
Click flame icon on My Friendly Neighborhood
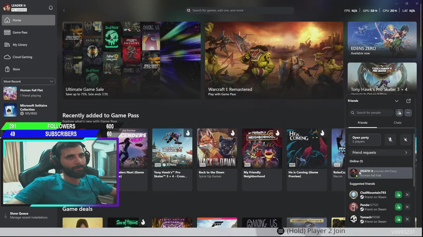tap(278, 133)
